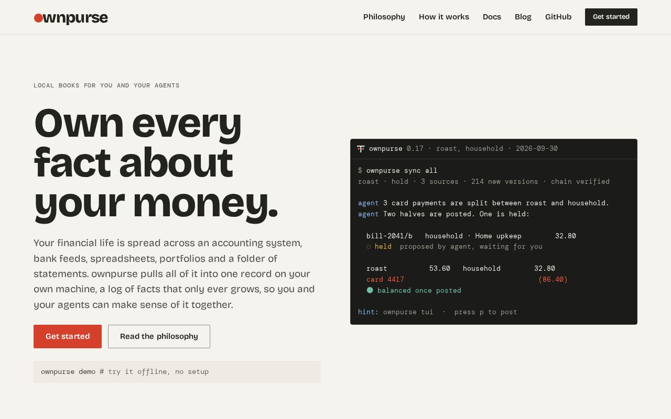The width and height of the screenshot is (671, 419).
Task: Click the red Get started hero button
Action: (x=68, y=336)
